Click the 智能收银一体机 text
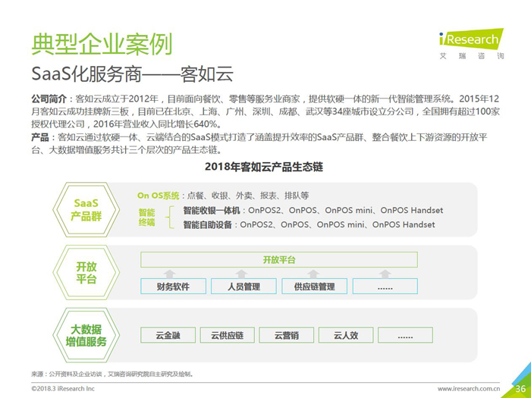Viewport: 531px width, 398px height. point(212,210)
